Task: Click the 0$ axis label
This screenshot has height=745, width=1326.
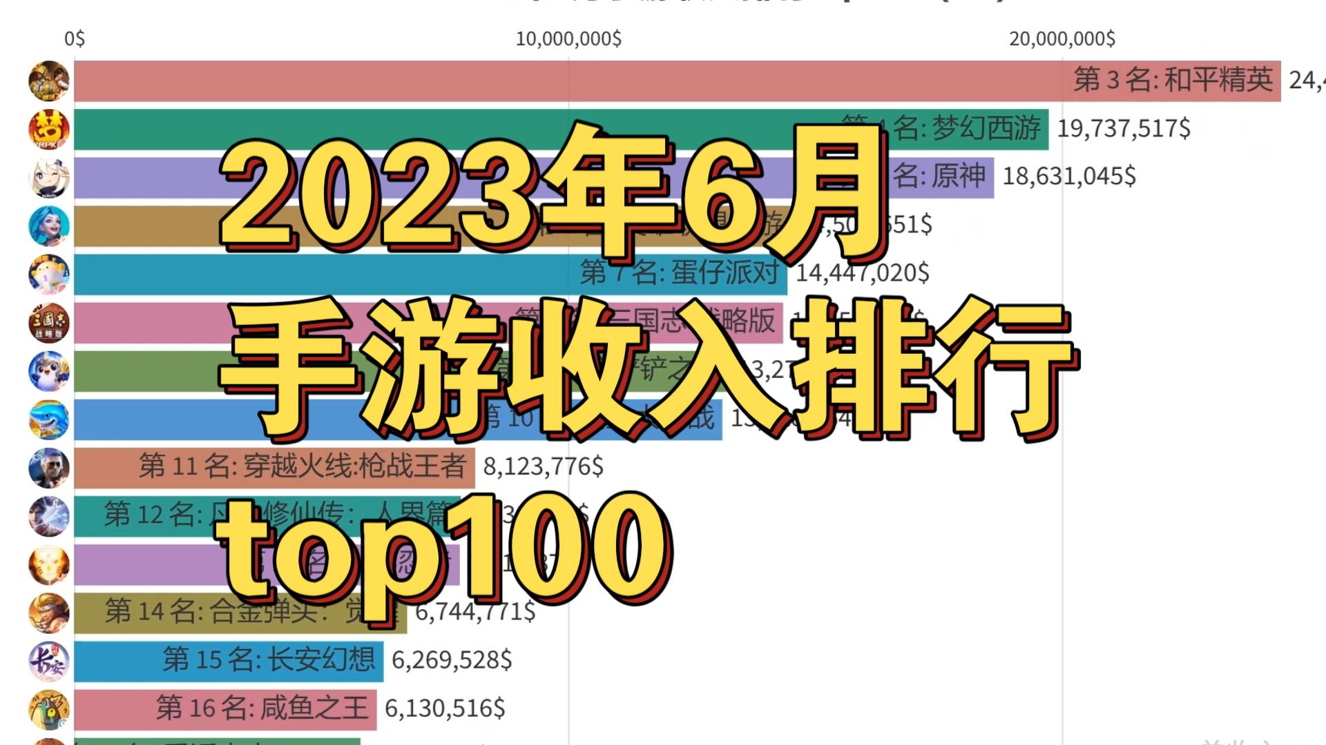Action: [x=75, y=39]
